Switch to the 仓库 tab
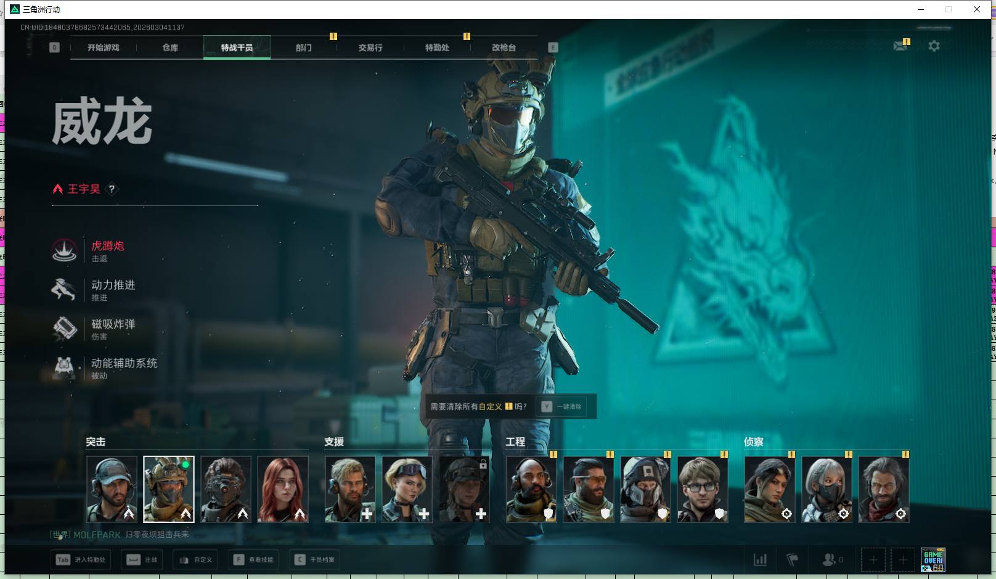This screenshot has height=579, width=996. pos(170,47)
